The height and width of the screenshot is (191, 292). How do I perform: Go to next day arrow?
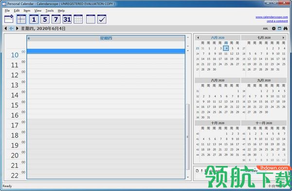17,29
